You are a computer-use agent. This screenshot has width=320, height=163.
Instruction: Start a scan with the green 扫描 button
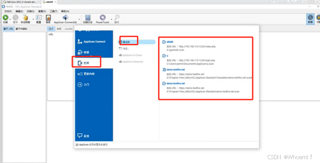(5, 18)
